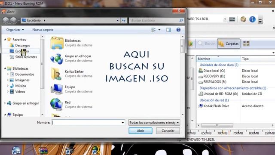Expand the Grupo en el hogar tree node
275x155 pixels.
tap(5, 103)
